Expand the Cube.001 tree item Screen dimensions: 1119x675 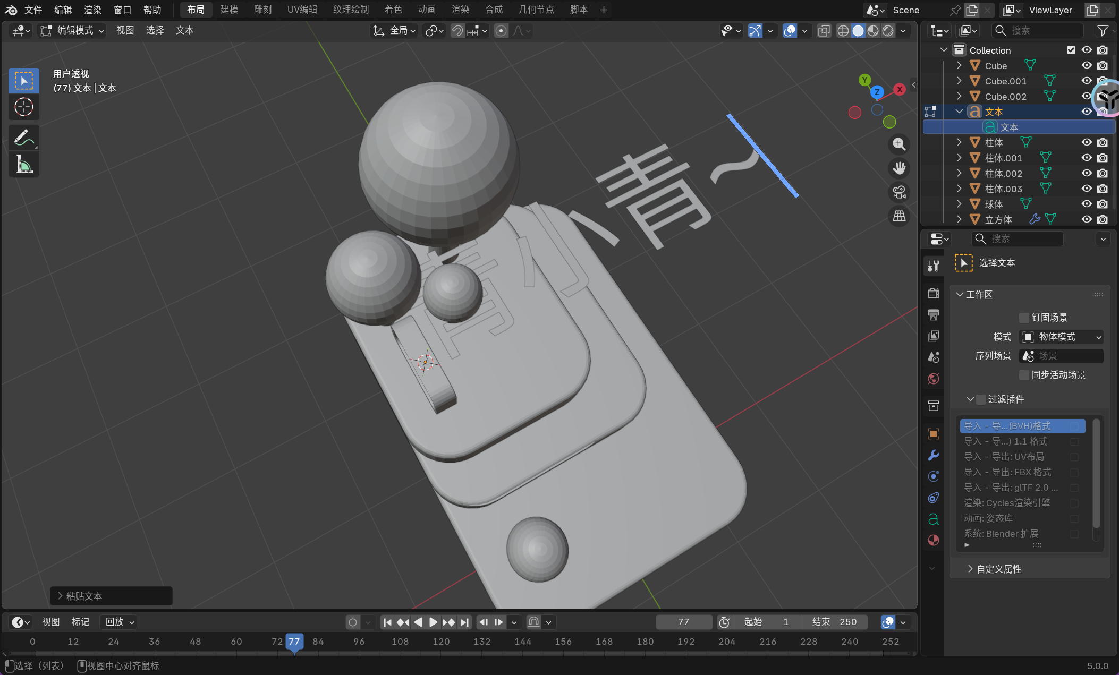click(959, 81)
